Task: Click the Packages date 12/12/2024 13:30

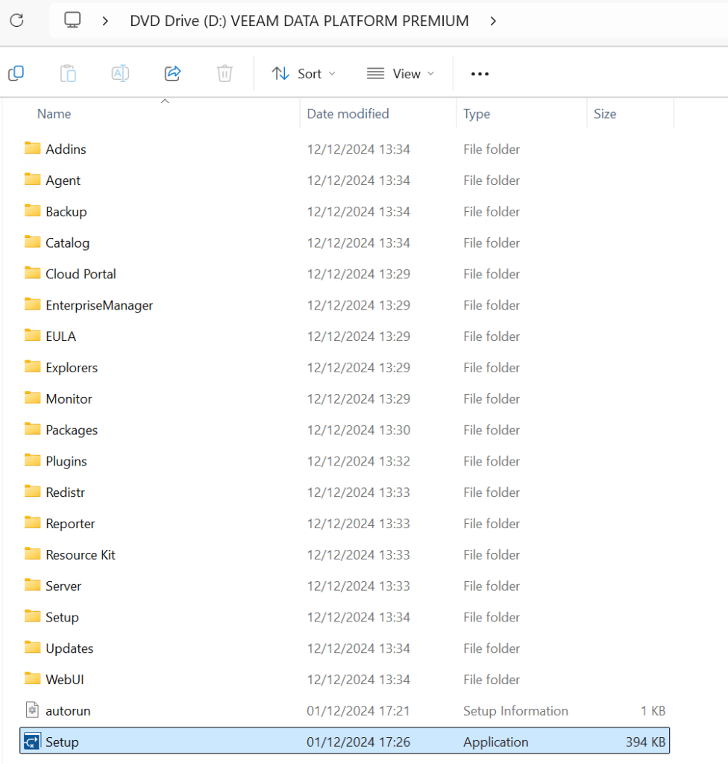Action: pos(359,430)
